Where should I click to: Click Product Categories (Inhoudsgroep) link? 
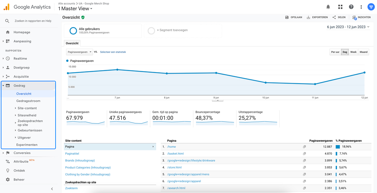[x=88, y=167]
